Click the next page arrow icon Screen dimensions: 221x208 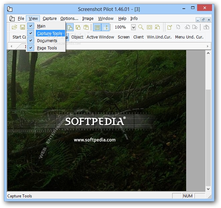coord(195,27)
